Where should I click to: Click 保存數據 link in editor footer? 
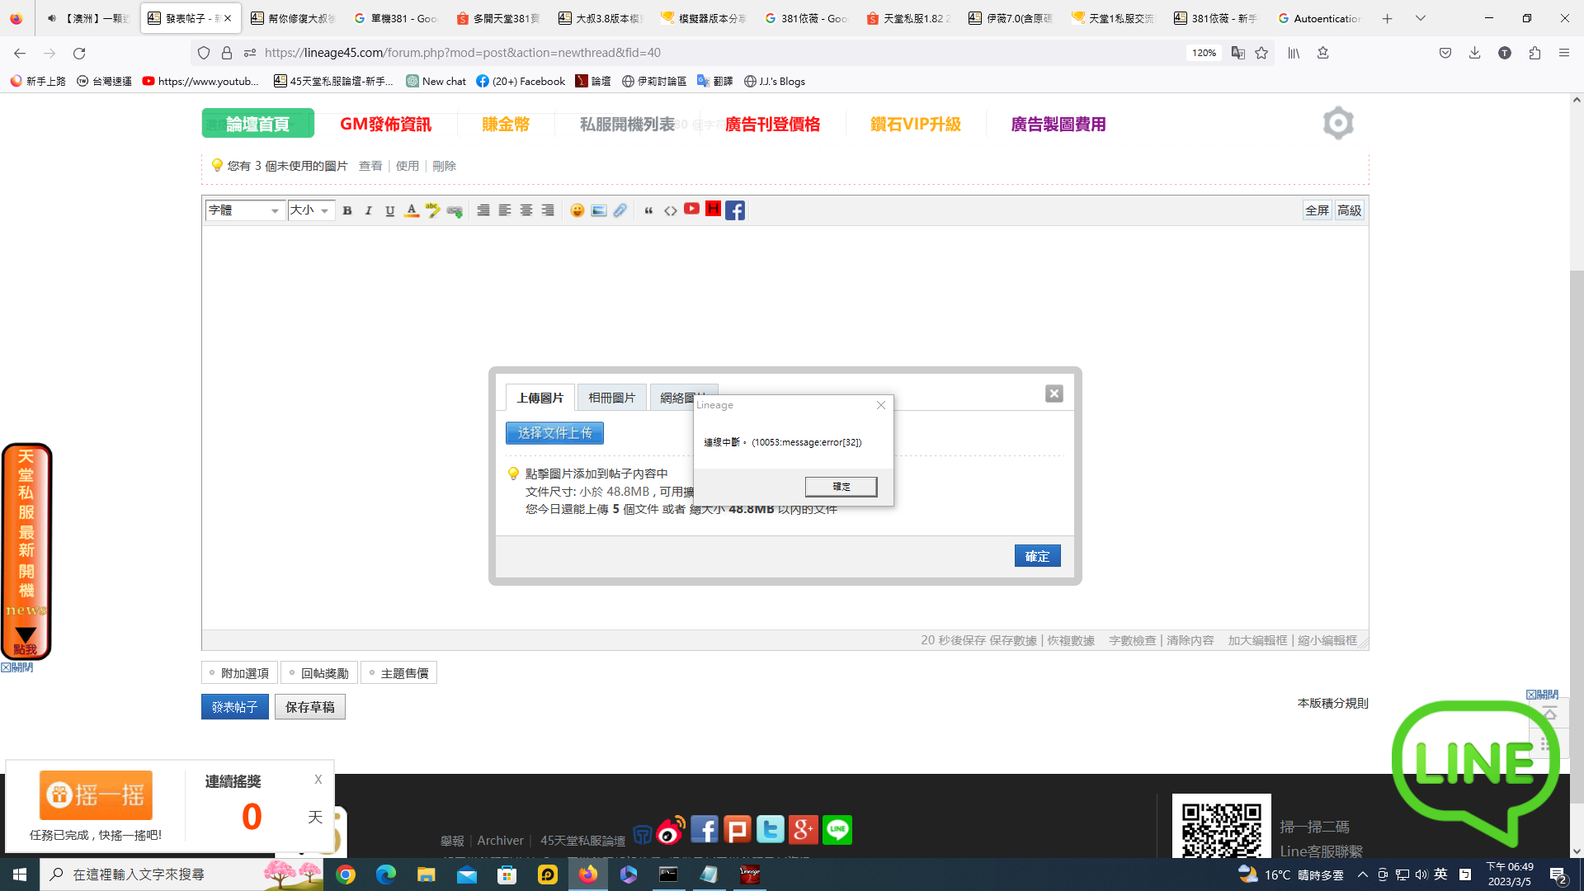click(x=1013, y=641)
